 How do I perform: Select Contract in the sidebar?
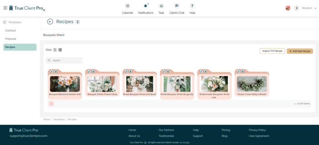pos(11,30)
